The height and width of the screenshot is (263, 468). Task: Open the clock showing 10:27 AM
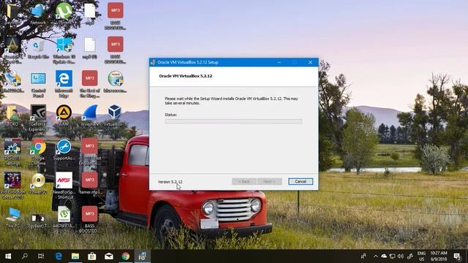click(439, 256)
